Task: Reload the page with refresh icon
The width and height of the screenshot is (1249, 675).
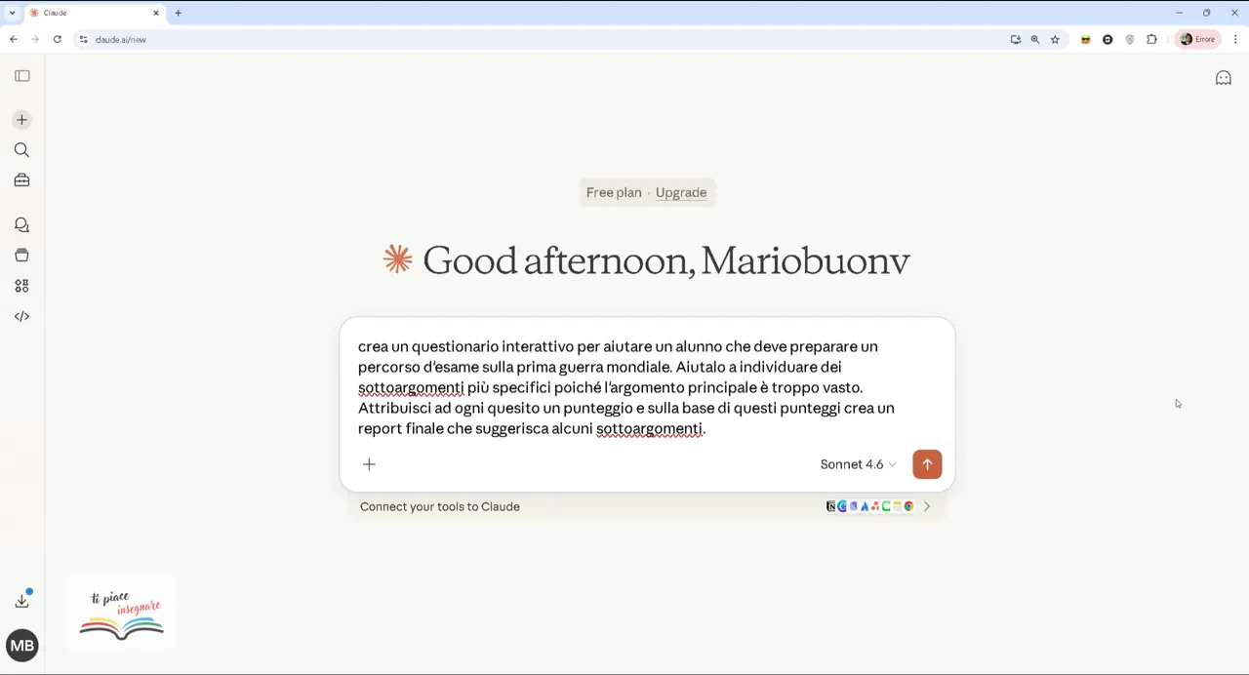Action: click(x=58, y=39)
